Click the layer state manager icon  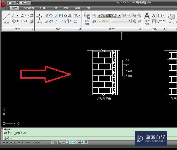(94, 16)
